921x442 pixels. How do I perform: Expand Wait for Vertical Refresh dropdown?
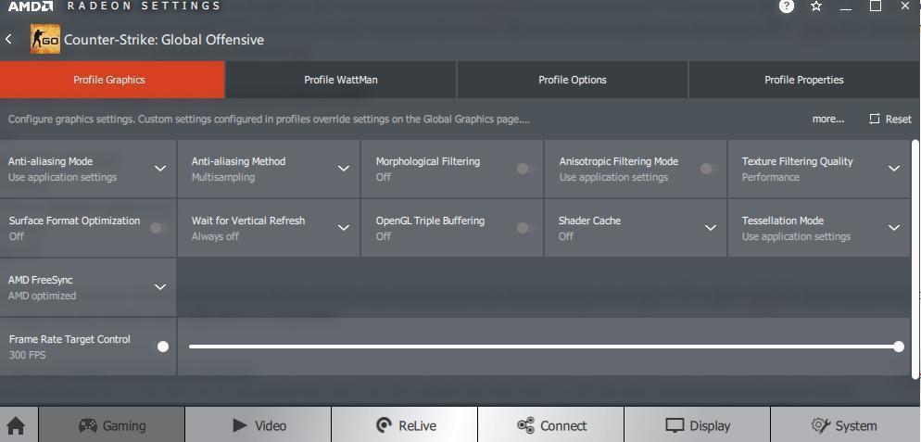344,227
